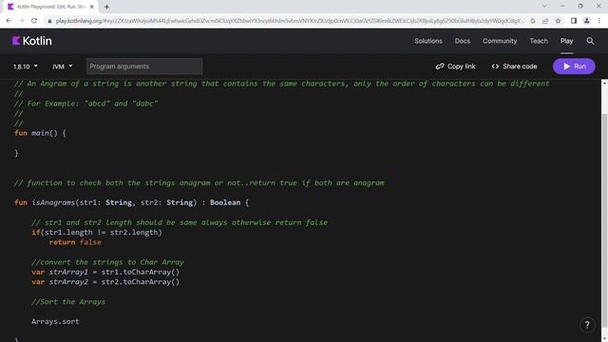Click the '//Sort the Arrays' comment

coord(68,302)
